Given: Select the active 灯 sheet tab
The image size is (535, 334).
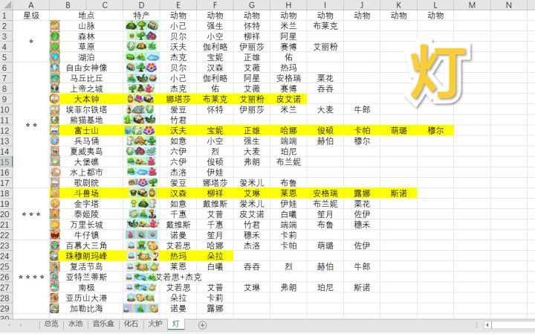Looking at the screenshot, I should tap(175, 324).
